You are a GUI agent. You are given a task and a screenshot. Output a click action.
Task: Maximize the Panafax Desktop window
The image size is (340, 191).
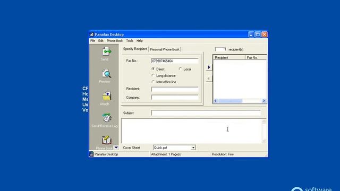[x=258, y=34]
